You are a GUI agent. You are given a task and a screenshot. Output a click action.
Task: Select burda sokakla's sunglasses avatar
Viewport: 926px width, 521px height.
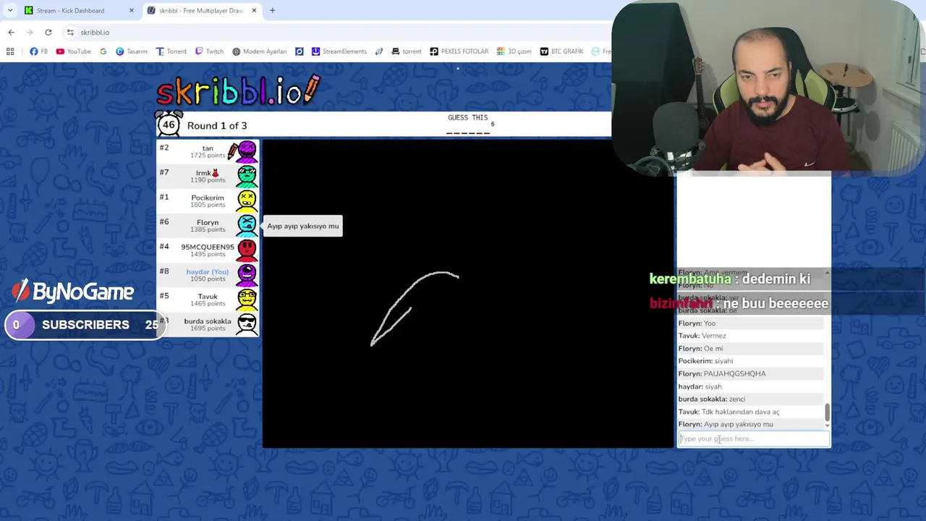pyautogui.click(x=247, y=323)
